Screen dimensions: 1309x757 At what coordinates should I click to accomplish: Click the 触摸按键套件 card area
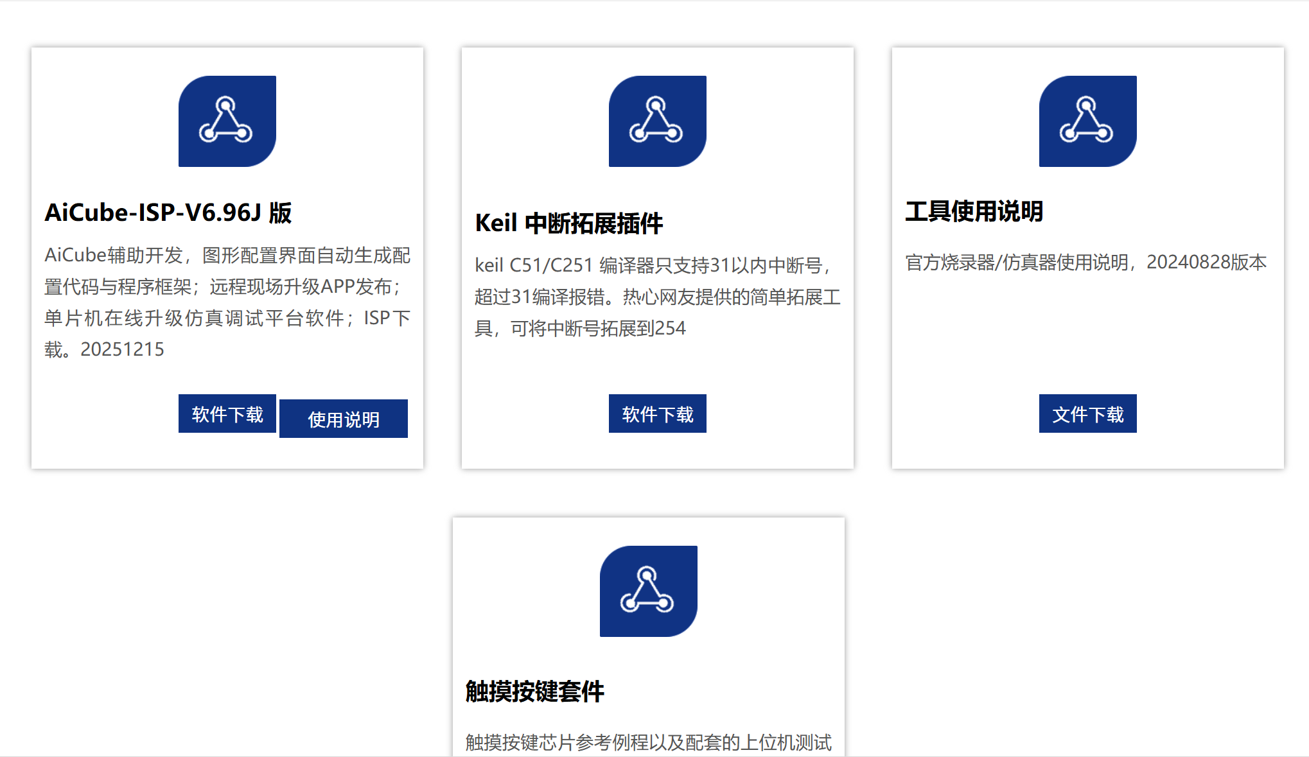(x=648, y=636)
